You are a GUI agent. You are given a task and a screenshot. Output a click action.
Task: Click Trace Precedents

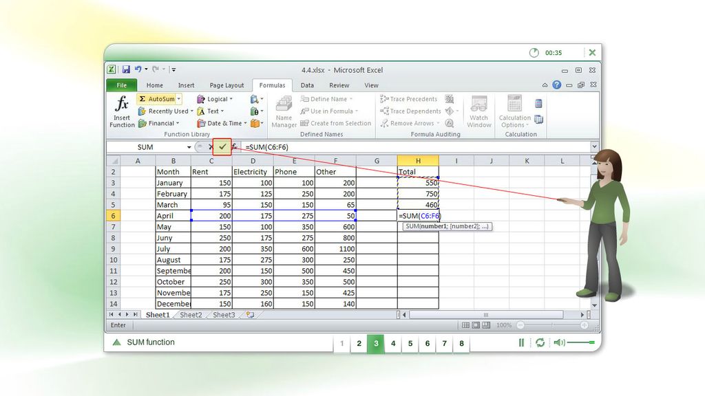point(408,99)
